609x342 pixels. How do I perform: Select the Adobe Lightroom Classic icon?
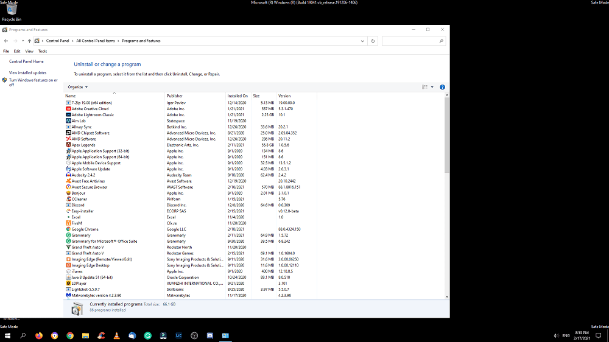click(68, 115)
